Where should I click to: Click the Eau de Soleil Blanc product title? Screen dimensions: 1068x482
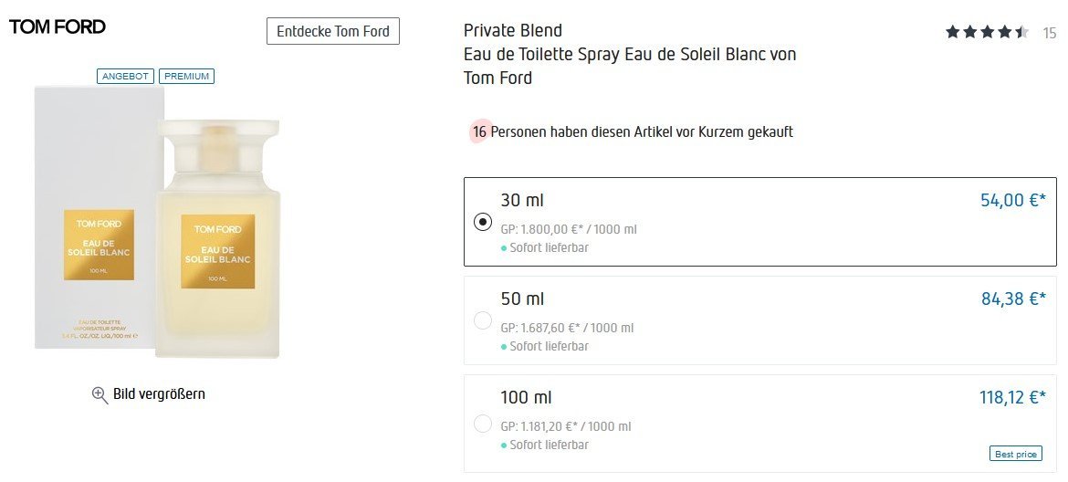[x=630, y=55]
